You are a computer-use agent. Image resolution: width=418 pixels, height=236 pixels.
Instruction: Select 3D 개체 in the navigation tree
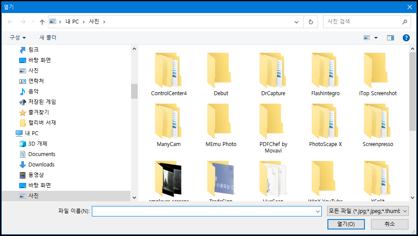click(37, 144)
